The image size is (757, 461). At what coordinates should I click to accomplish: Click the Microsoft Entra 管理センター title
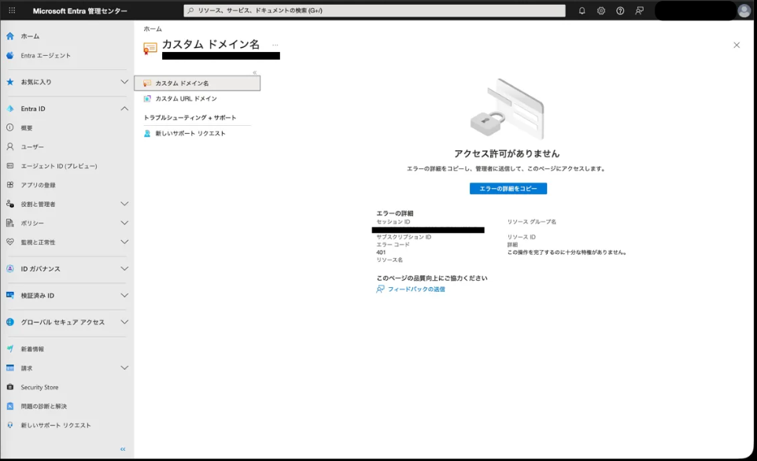pos(79,10)
